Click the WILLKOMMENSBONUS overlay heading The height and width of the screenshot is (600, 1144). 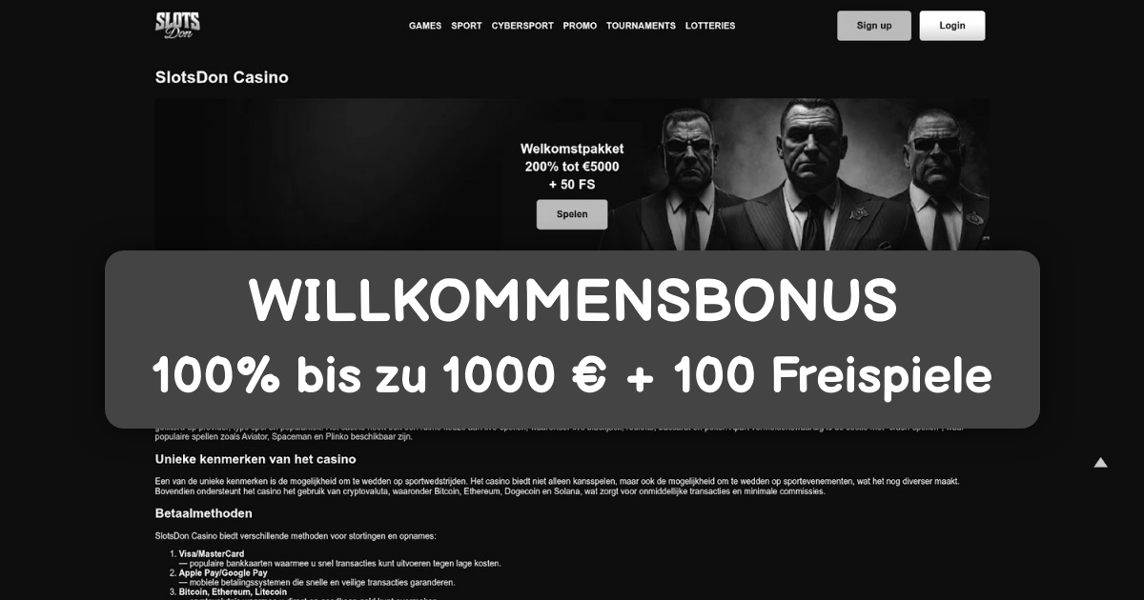pos(572,301)
